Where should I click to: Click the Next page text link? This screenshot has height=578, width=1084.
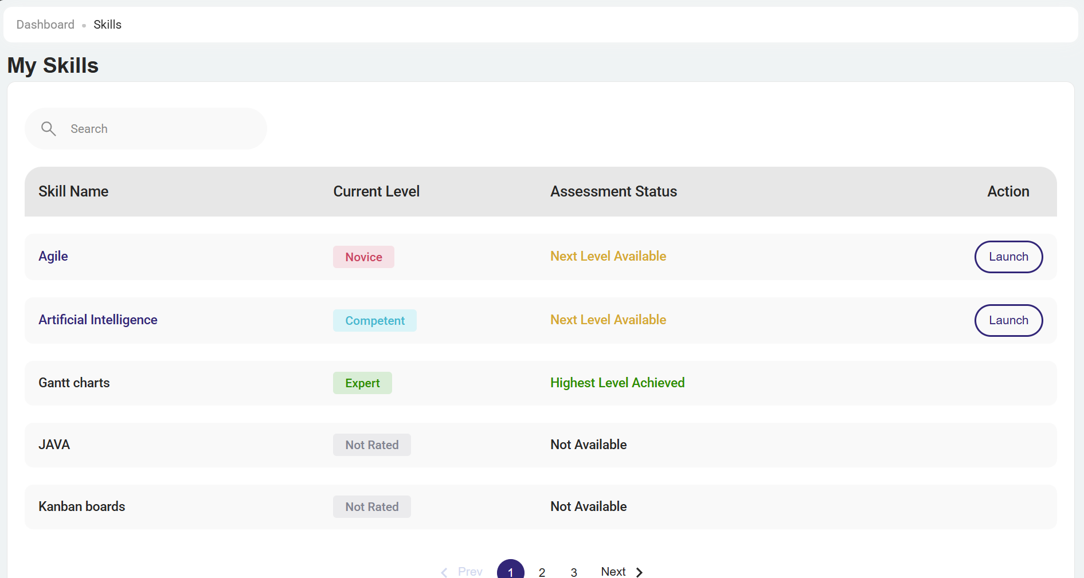(x=613, y=571)
